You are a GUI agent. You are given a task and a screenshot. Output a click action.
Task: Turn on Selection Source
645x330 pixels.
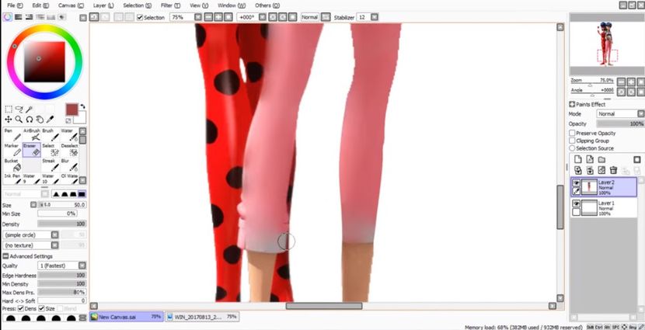pyautogui.click(x=572, y=148)
